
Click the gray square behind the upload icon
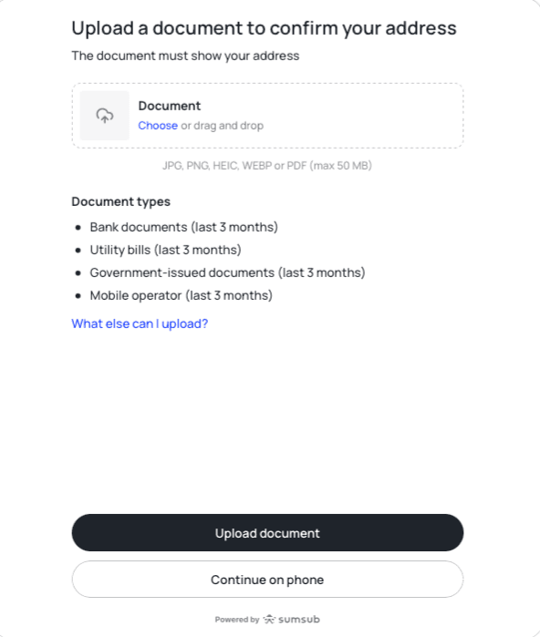105,116
